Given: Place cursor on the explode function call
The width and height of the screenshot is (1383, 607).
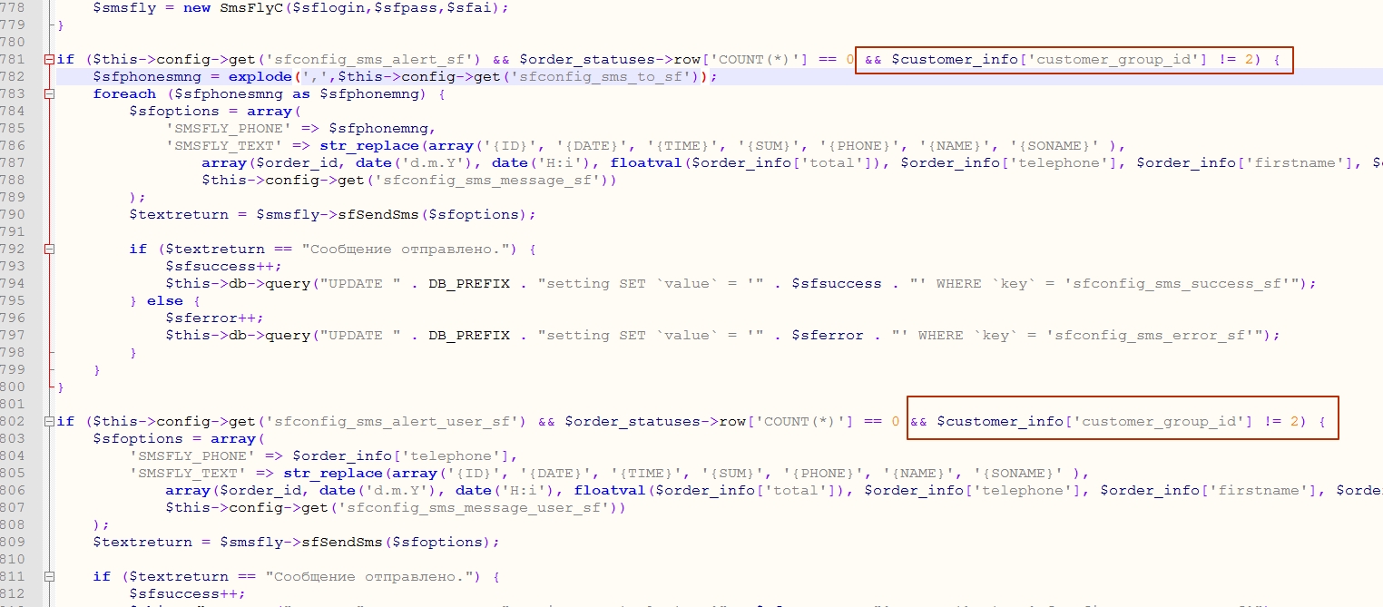Looking at the screenshot, I should click(x=258, y=77).
